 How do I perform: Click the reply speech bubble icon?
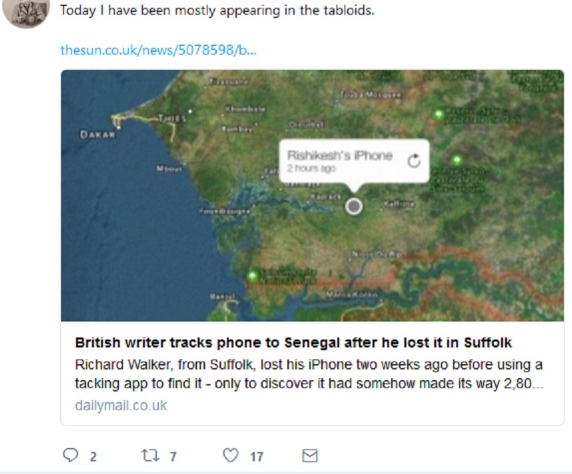click(x=71, y=455)
